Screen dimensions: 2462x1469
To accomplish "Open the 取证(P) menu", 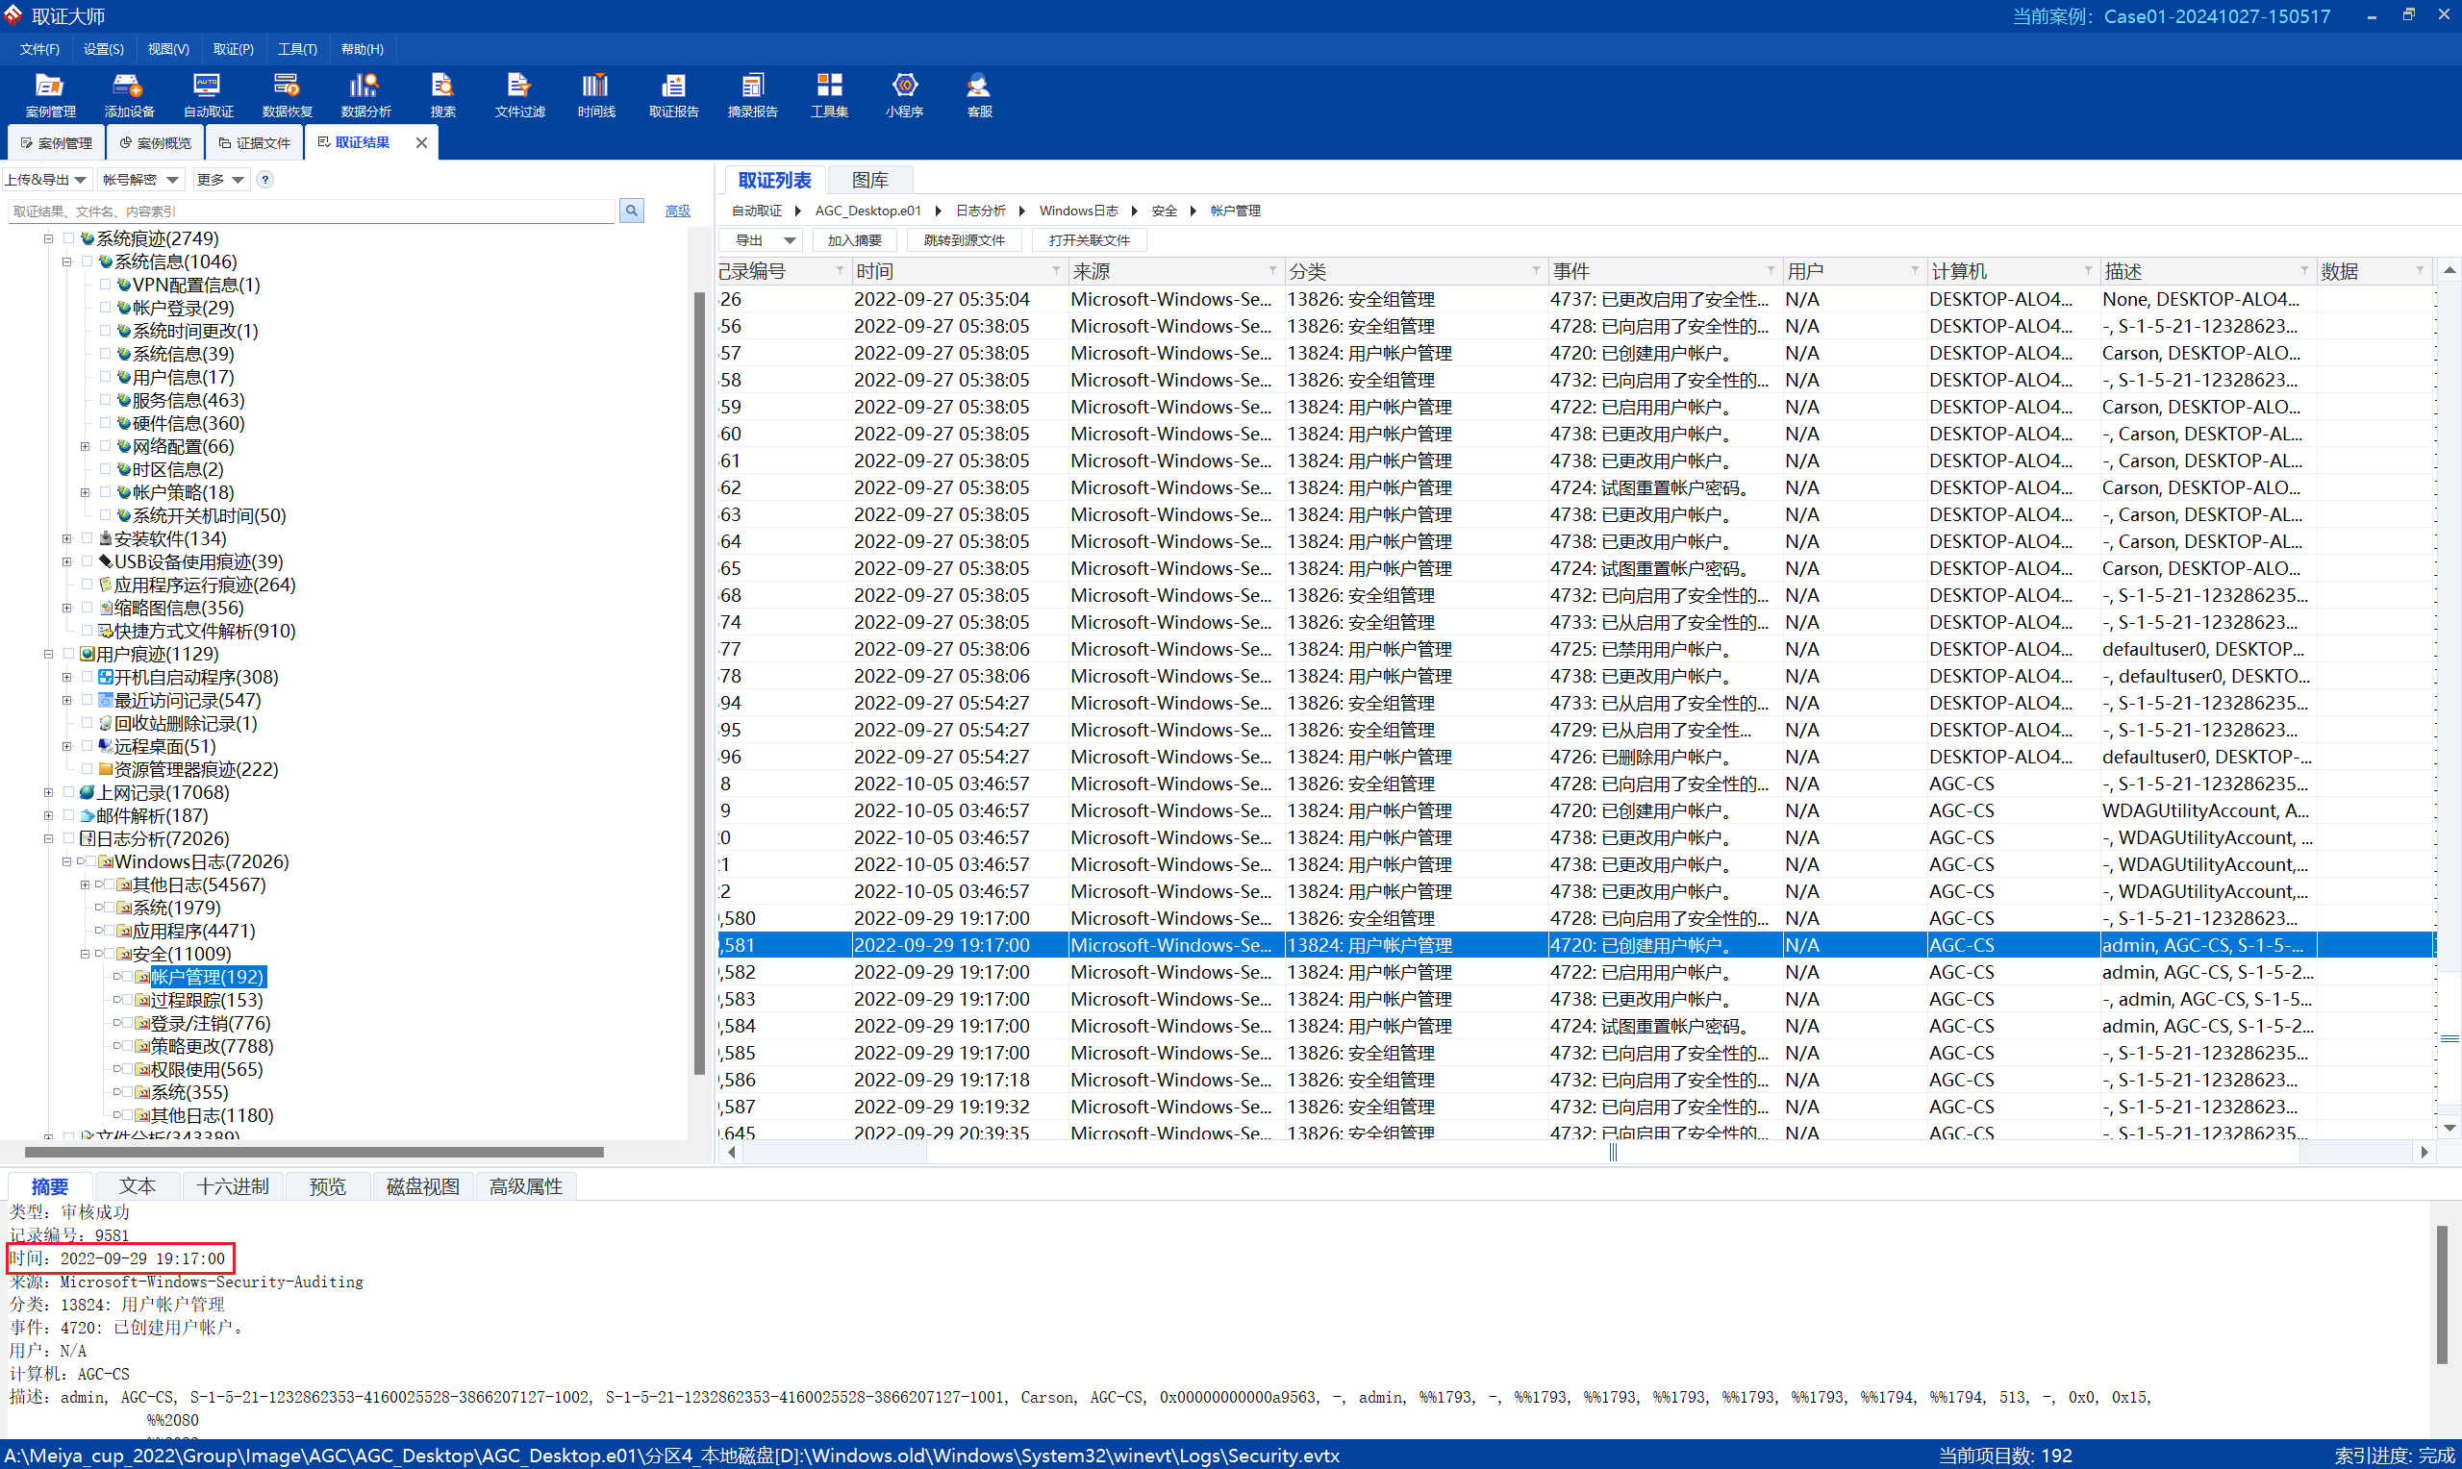I will click(233, 48).
